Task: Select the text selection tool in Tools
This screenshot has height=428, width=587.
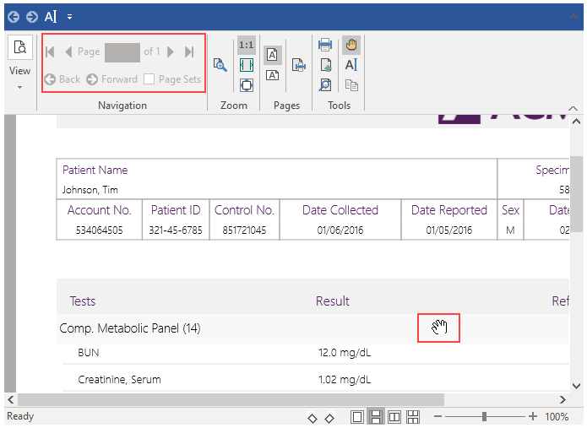Action: point(351,65)
